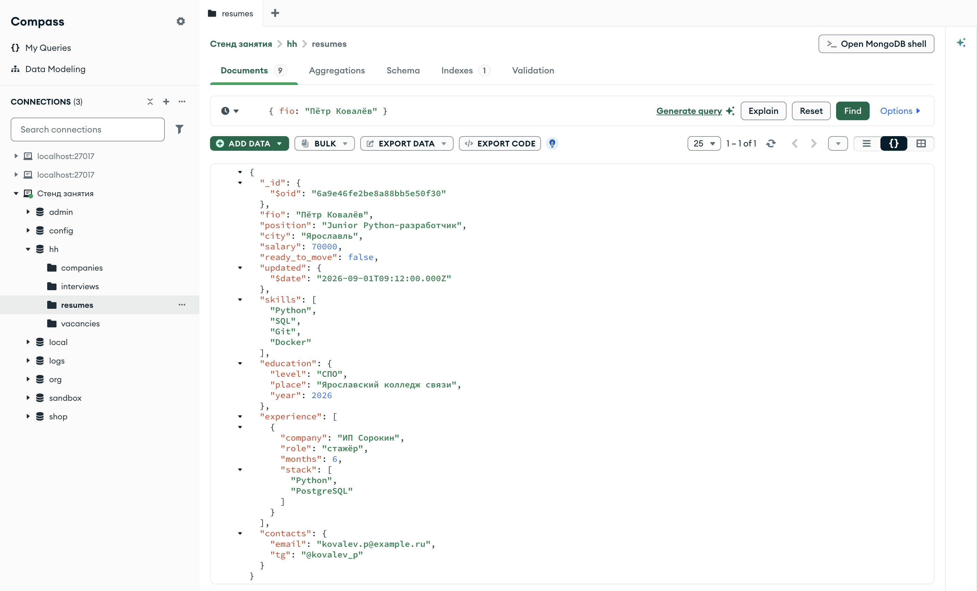Switch to JSON view
The width and height of the screenshot is (977, 591).
tap(894, 144)
